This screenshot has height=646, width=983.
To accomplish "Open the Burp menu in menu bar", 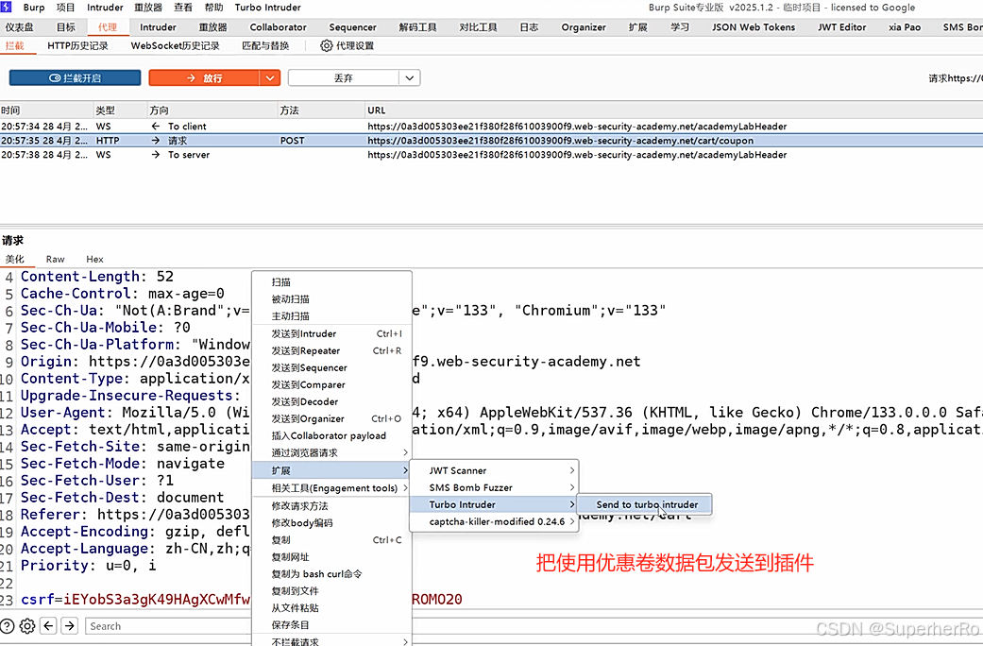I will pos(34,8).
